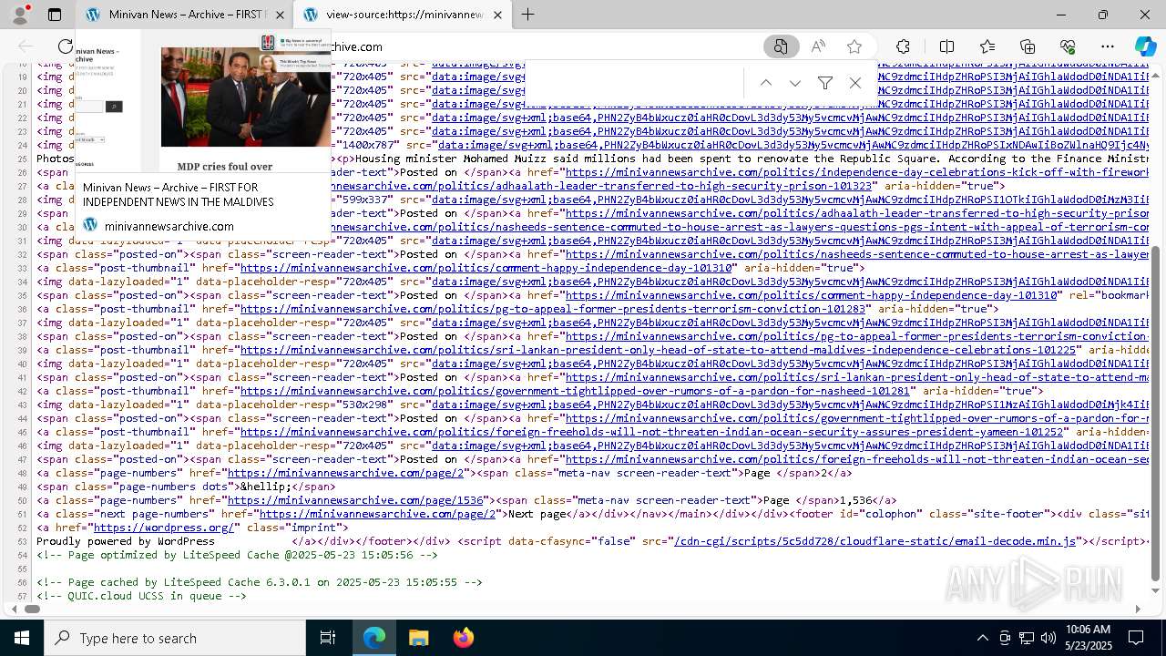The image size is (1166, 656).
Task: Open the browser profile icon
Action: (20, 15)
